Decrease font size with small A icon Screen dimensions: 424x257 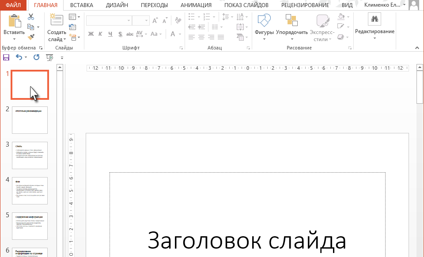(165, 21)
